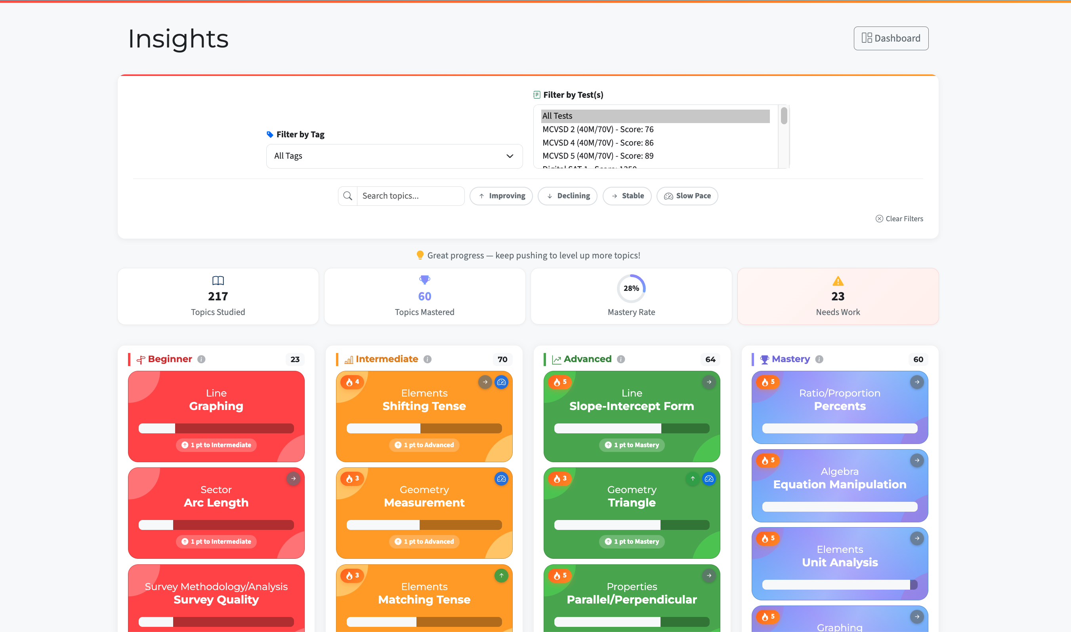Click Clear Filters link

899,218
